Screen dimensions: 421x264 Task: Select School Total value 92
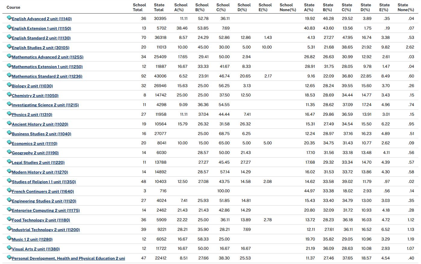[x=144, y=76]
